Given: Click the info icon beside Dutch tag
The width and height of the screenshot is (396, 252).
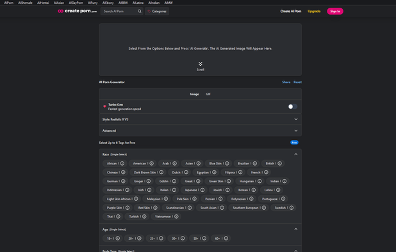Looking at the screenshot, I should [x=186, y=172].
